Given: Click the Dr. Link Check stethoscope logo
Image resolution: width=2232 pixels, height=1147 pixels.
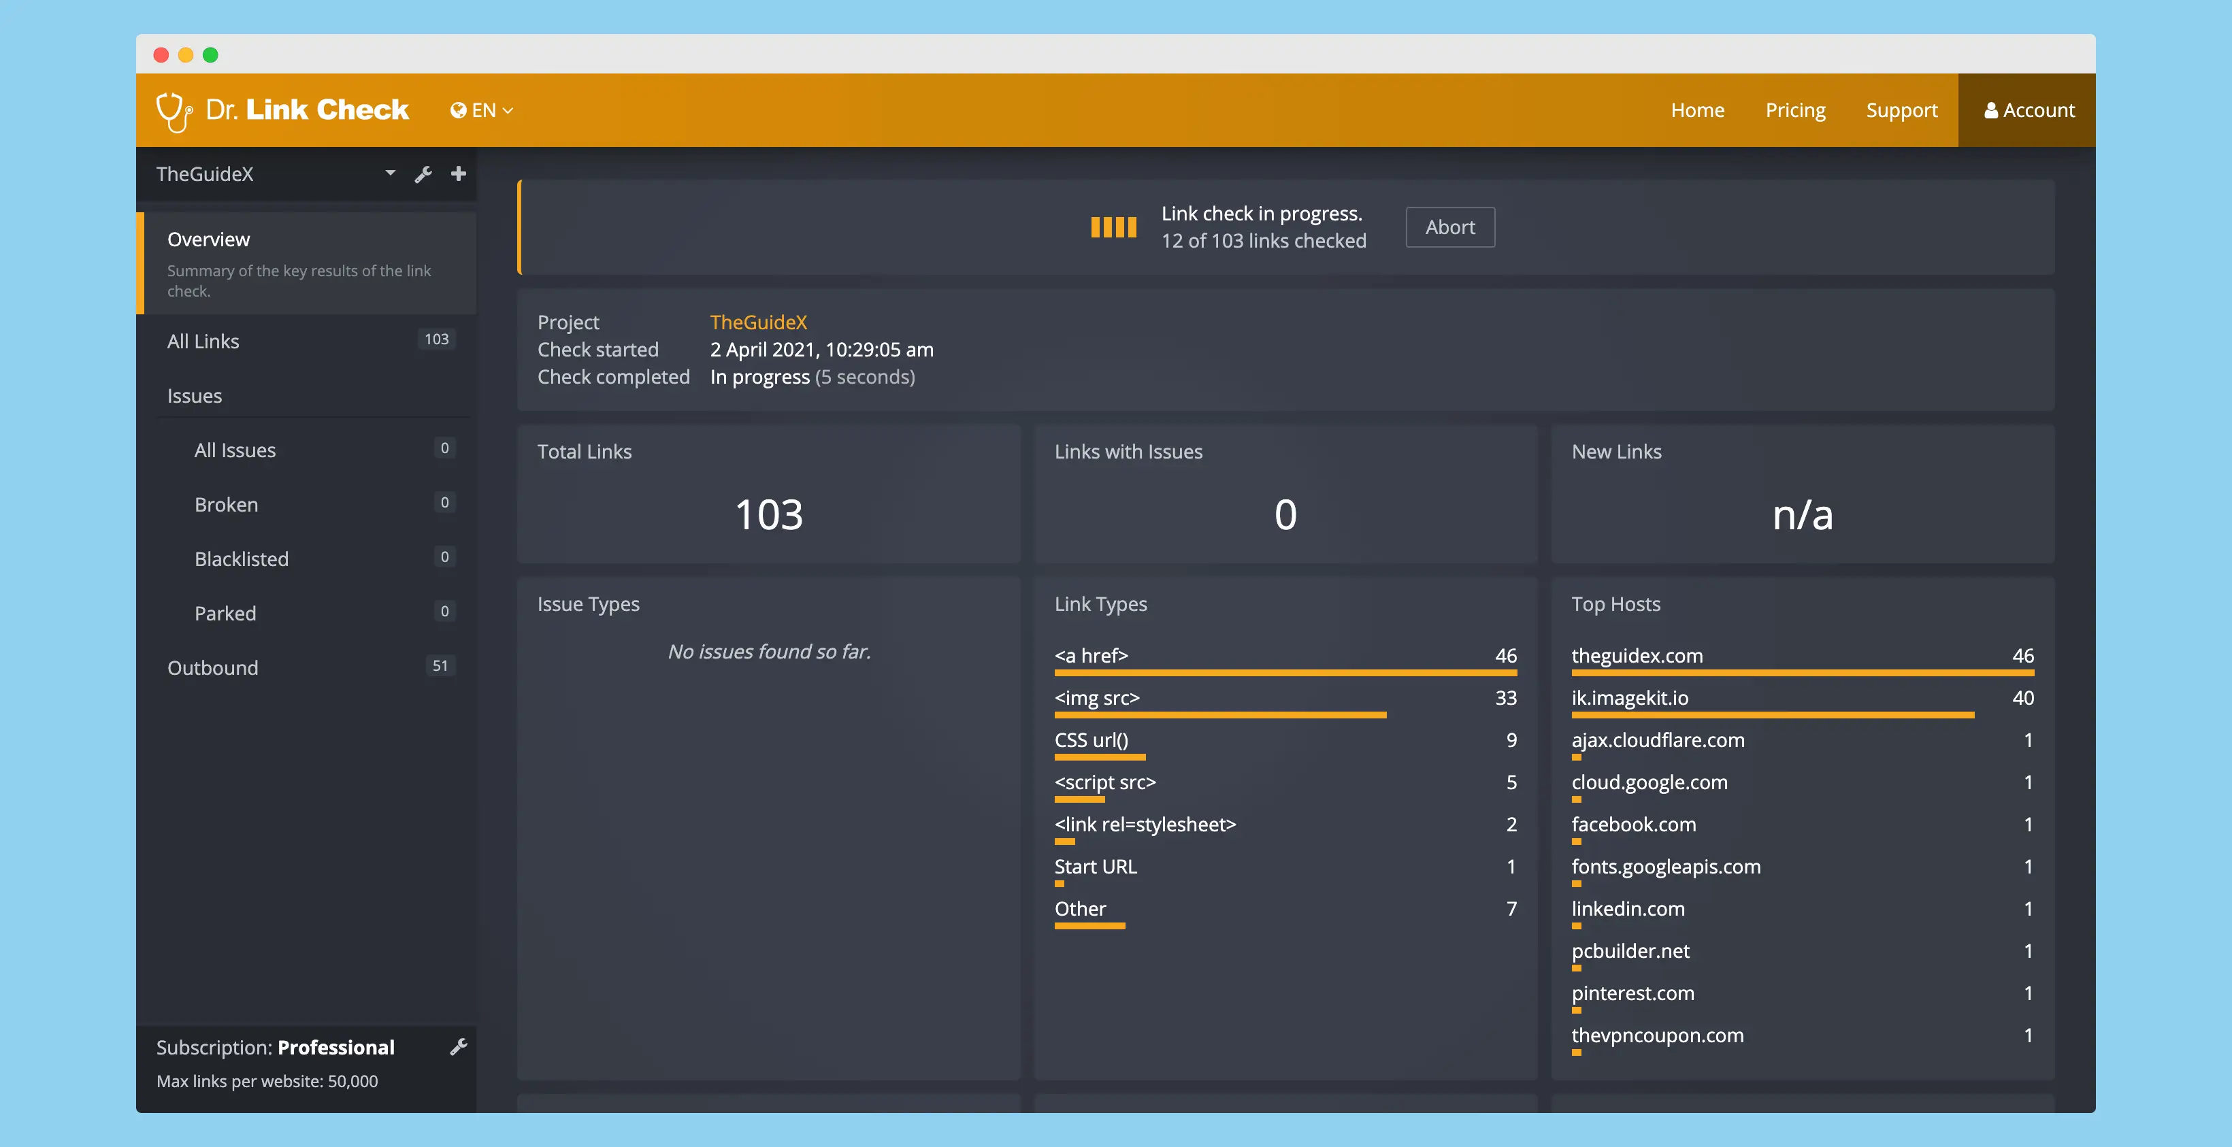Looking at the screenshot, I should (176, 110).
